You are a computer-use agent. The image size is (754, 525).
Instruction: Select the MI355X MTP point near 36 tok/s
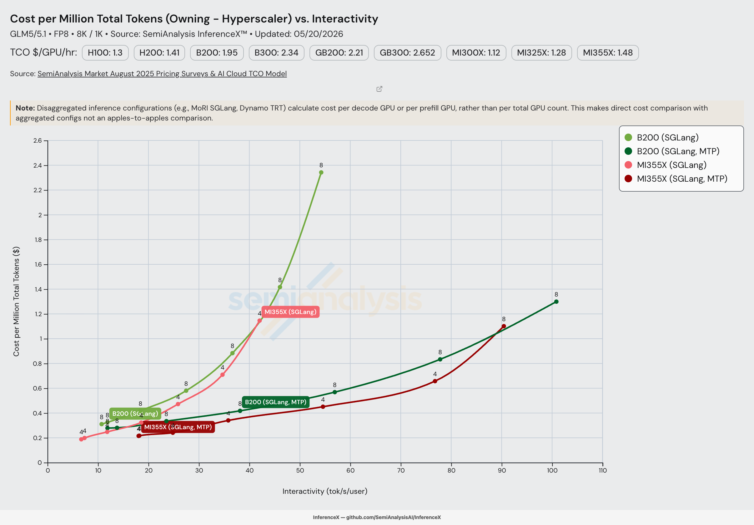point(228,420)
